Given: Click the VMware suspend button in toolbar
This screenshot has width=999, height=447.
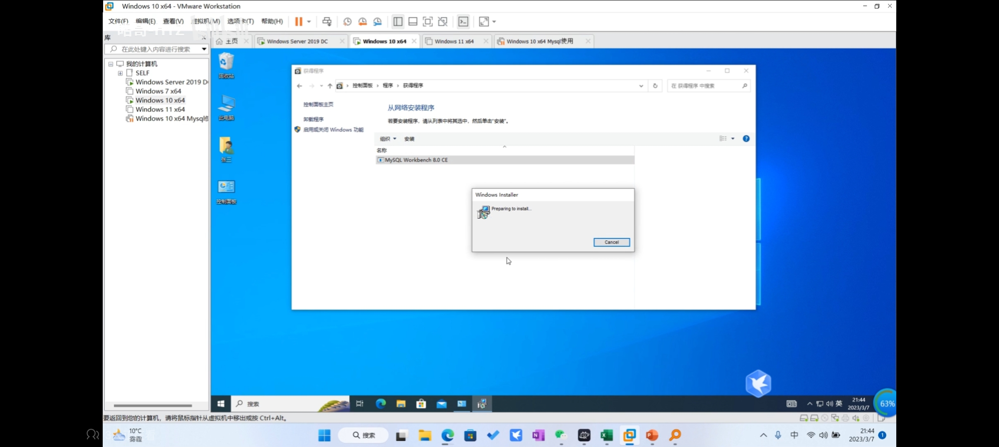Looking at the screenshot, I should click(299, 22).
